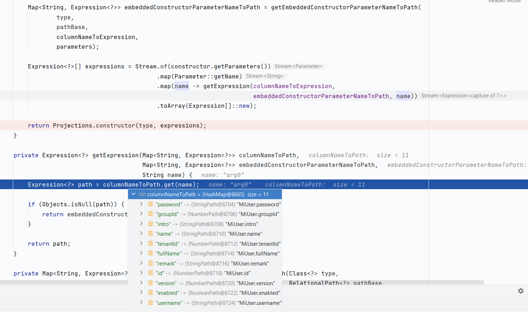Expand the "fullName" map entry
This screenshot has width=528, height=312.
coord(141,253)
